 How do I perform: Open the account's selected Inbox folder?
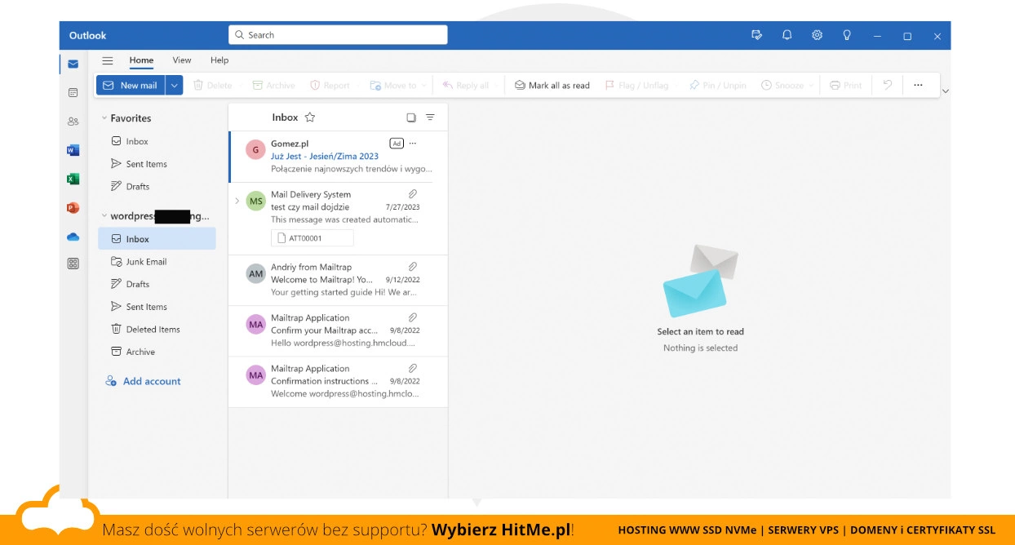157,239
